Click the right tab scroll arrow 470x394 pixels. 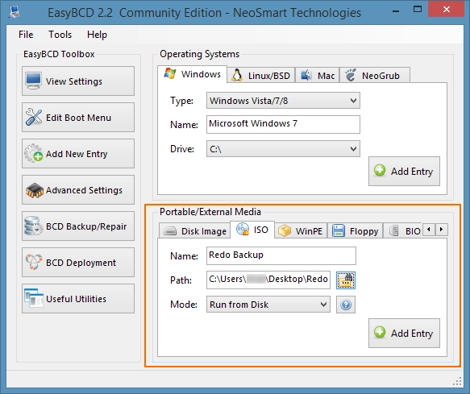coord(441,230)
